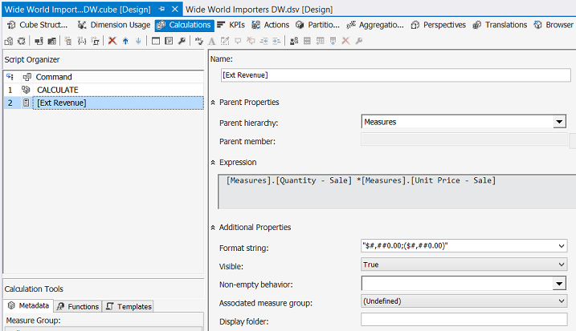Click the Display folder input field
Viewport: 576px width, 331px height.
point(464,319)
